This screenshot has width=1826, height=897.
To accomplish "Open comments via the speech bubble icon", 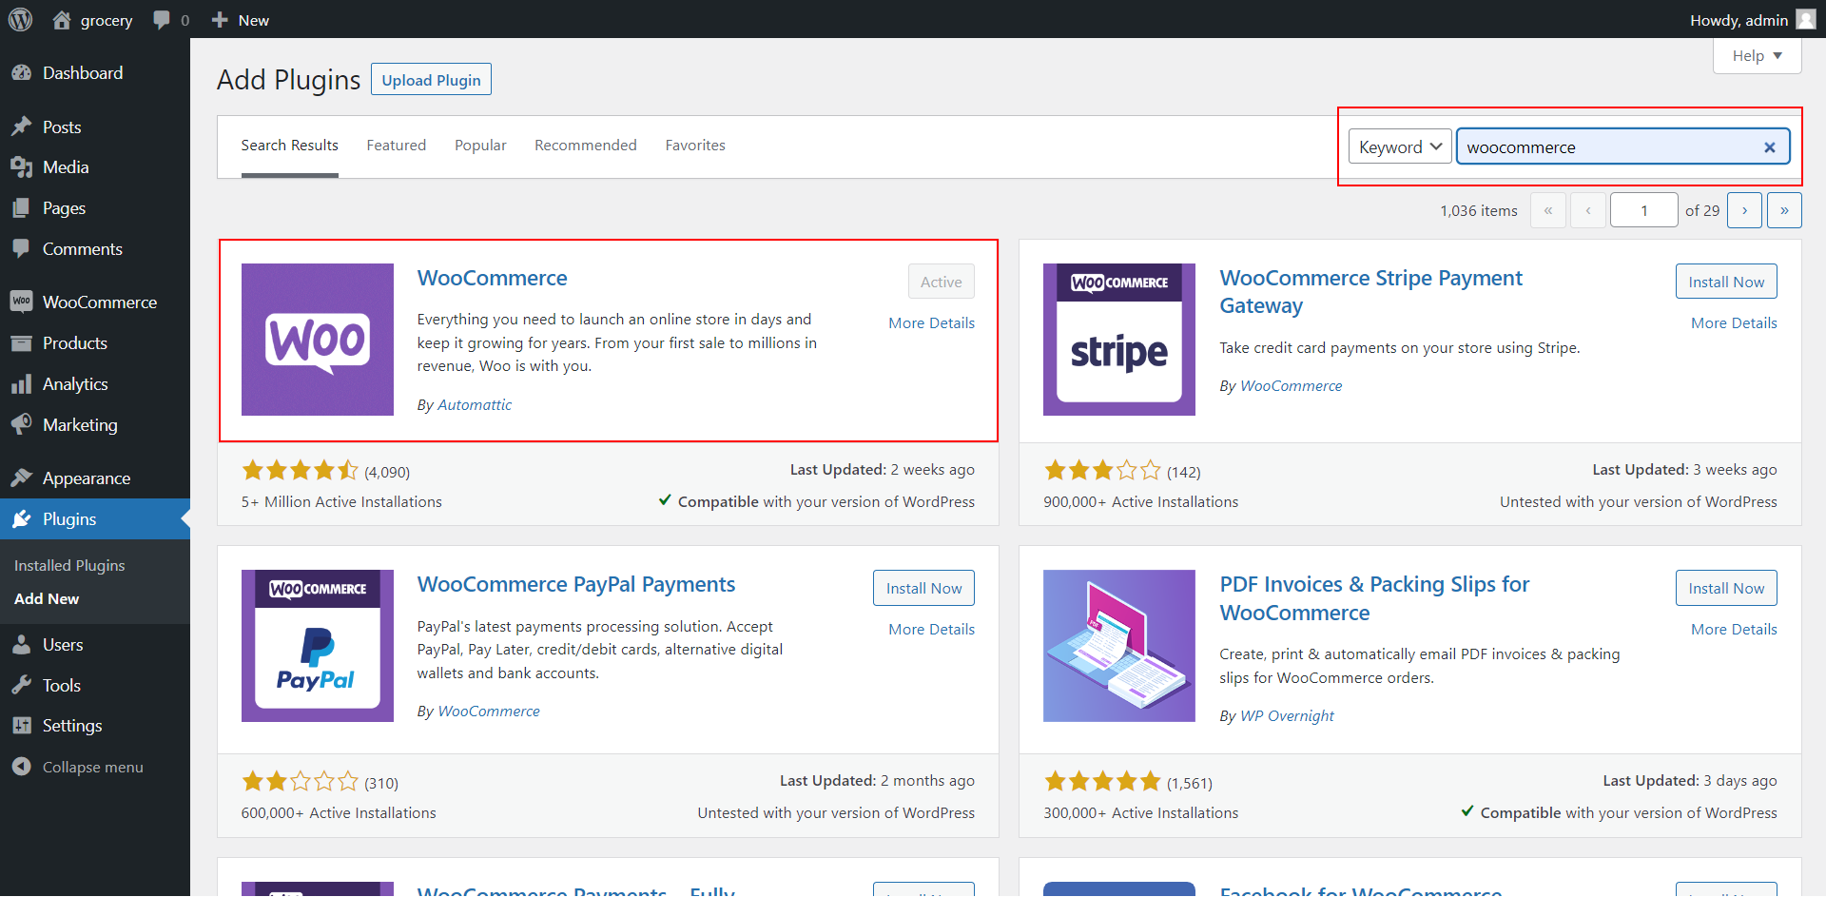I will tap(158, 19).
